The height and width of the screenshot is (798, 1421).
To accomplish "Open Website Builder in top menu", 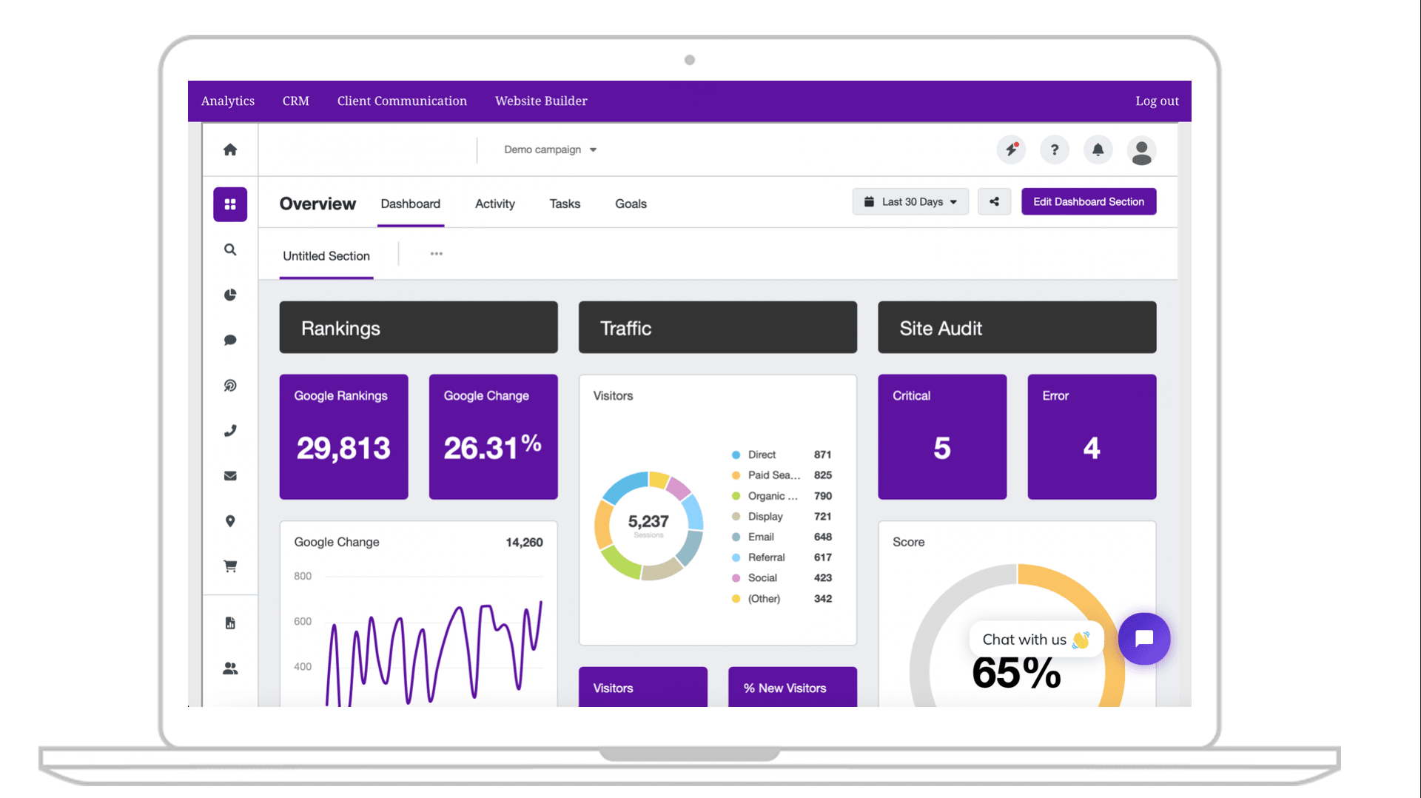I will [541, 101].
